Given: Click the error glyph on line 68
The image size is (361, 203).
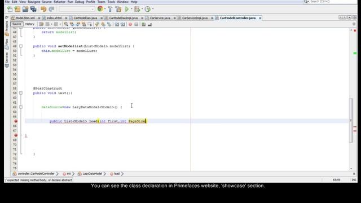Looking at the screenshot, I should coord(16,135).
